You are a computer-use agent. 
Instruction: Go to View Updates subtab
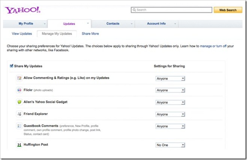[22, 34]
